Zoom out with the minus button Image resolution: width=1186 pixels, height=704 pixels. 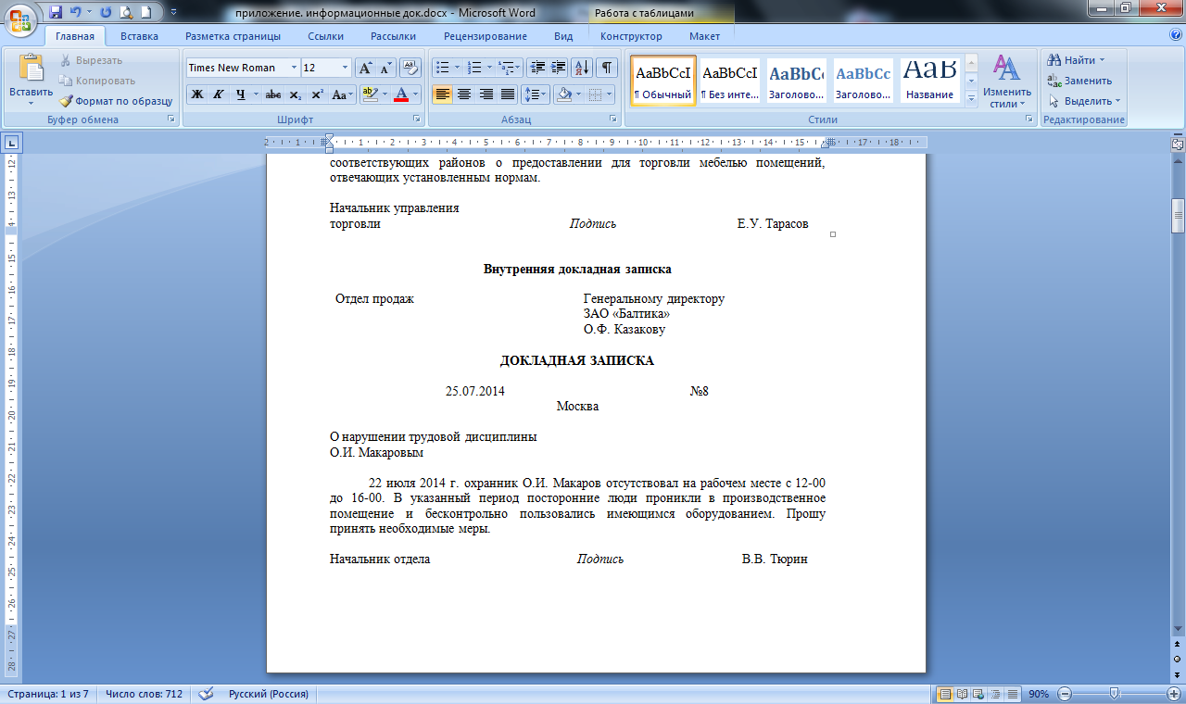pos(1065,693)
